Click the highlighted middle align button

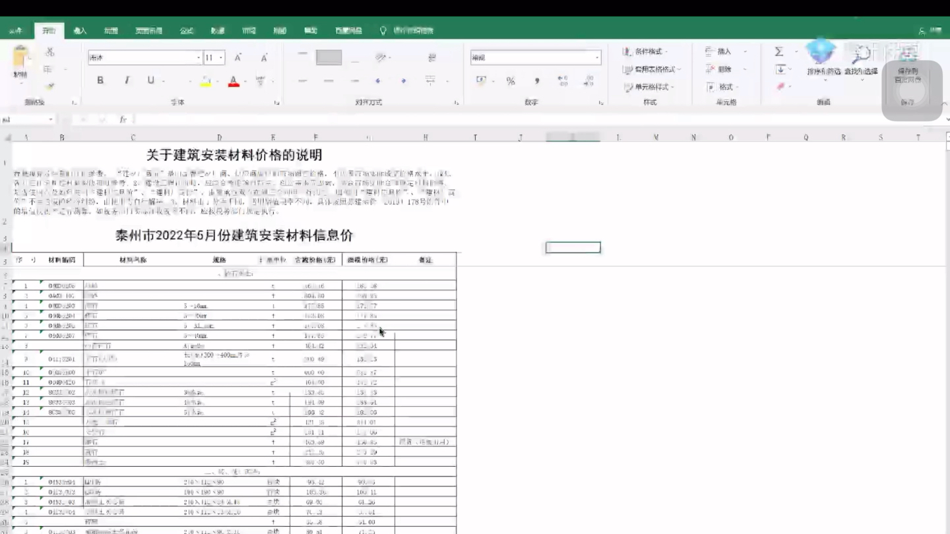pos(329,57)
